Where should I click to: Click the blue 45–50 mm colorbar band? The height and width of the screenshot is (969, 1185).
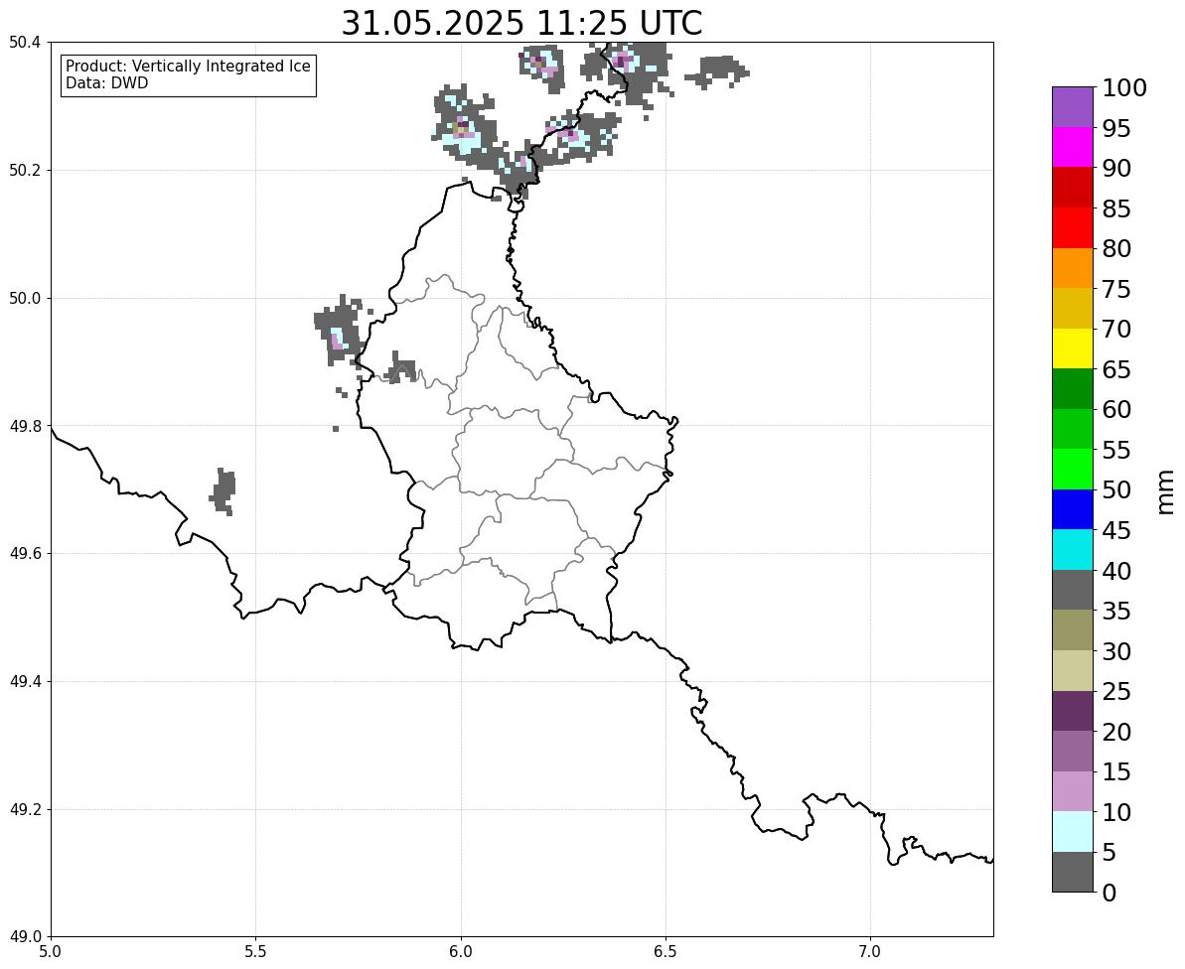click(x=1073, y=509)
